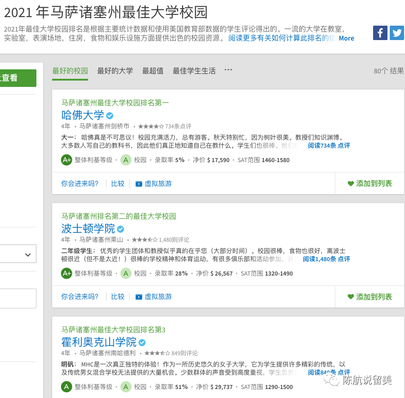Click the green 查看 button in the sidebar
405x398 pixels.
pyautogui.click(x=18, y=78)
